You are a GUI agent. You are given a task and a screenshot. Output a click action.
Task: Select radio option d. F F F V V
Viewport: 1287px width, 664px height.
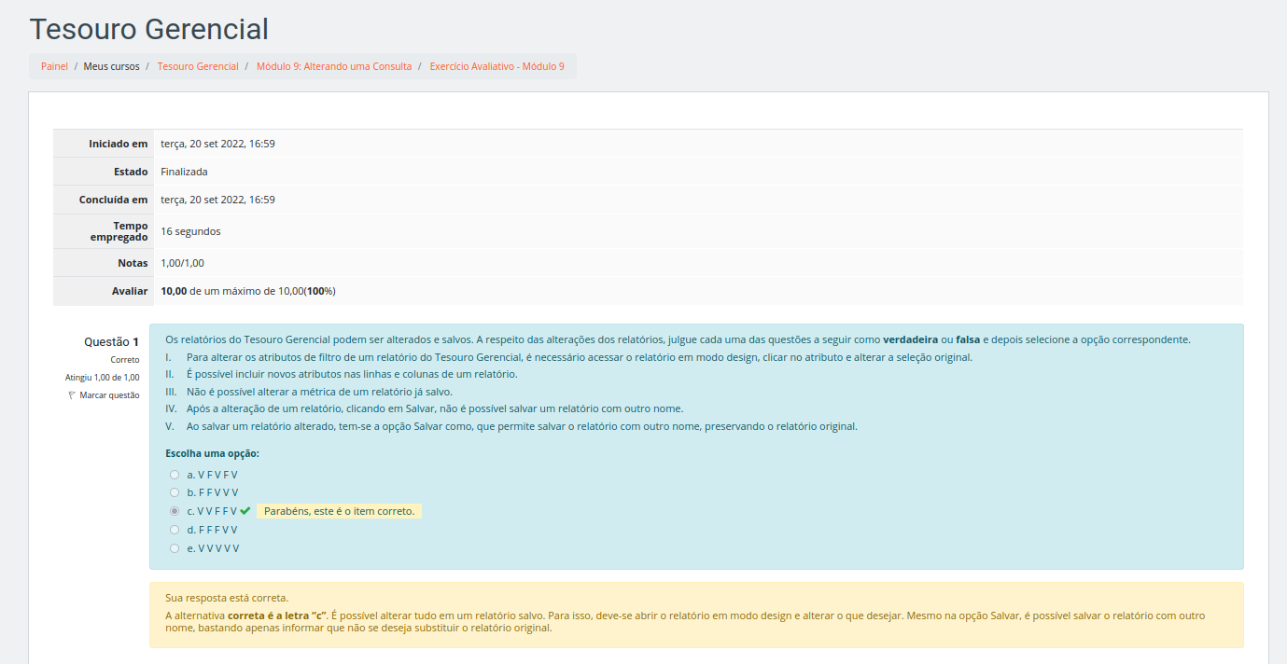pos(175,530)
